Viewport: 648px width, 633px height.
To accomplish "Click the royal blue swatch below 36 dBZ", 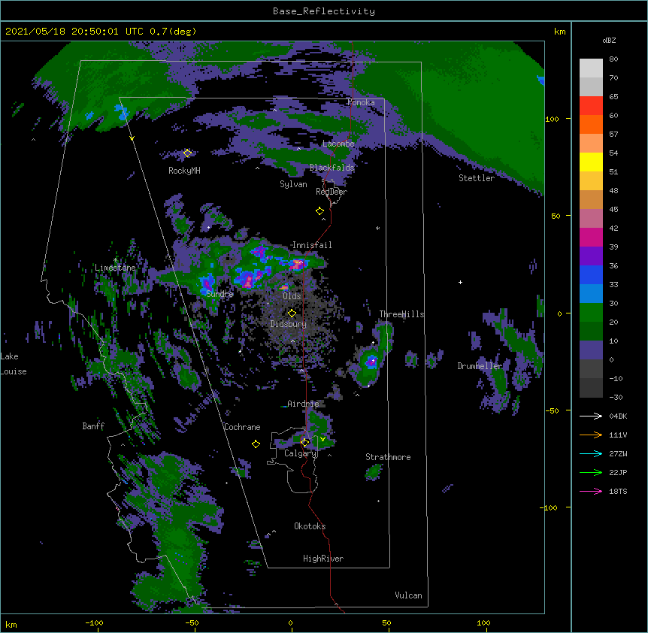I will tap(591, 274).
